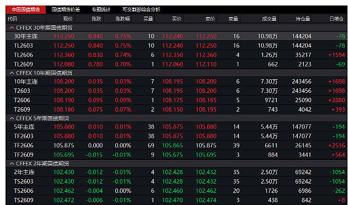Click T2606 price 108.190
This screenshot has width=348, height=205.
click(x=64, y=100)
